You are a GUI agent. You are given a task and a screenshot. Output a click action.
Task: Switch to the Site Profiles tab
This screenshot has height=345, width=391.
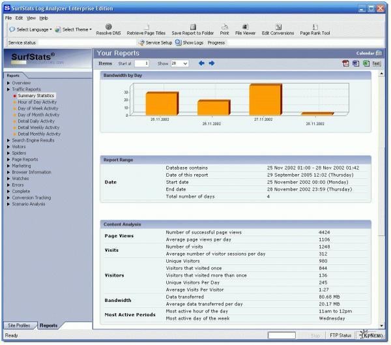[19, 325]
